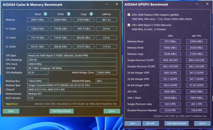
Task: Click GPU 32-bit Integer IOPS 321.1 GIOPS
Action: tap(170, 79)
